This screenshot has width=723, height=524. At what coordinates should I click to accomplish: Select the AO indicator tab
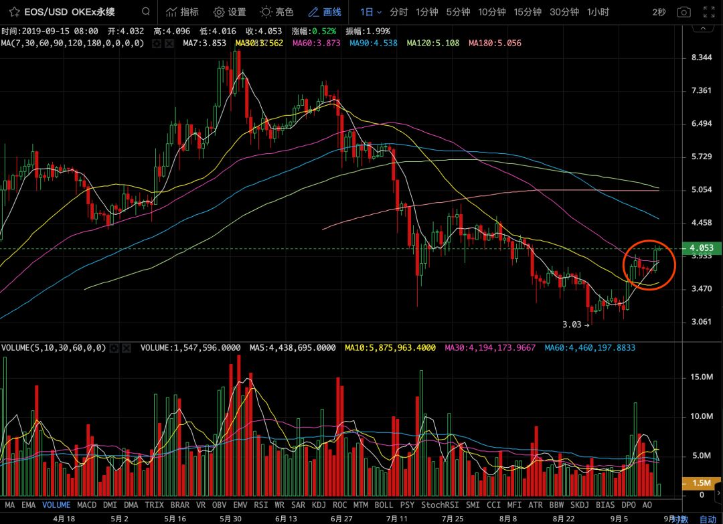pyautogui.click(x=647, y=505)
